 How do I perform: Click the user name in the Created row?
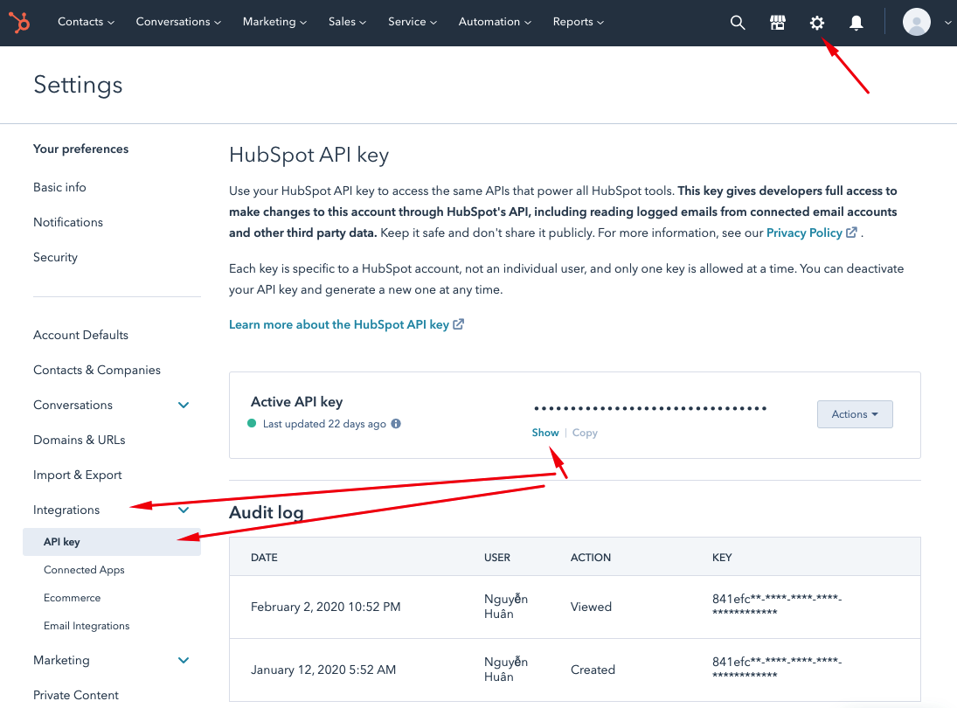coord(506,669)
